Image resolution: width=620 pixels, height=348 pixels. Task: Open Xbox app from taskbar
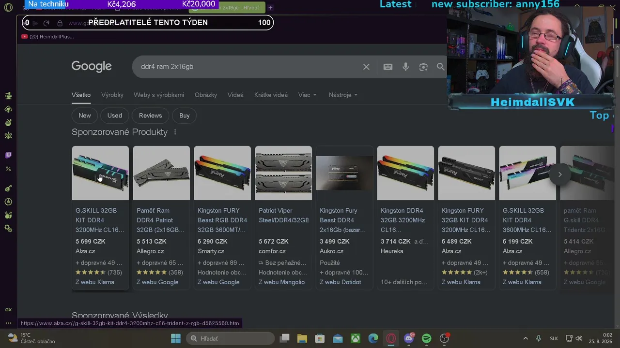click(x=356, y=338)
